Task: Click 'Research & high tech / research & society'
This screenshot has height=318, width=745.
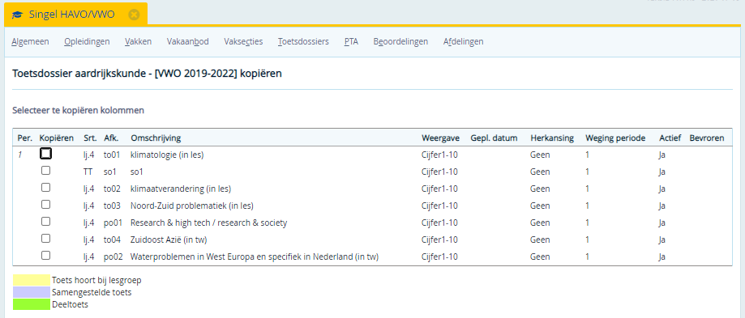Action: coord(208,223)
